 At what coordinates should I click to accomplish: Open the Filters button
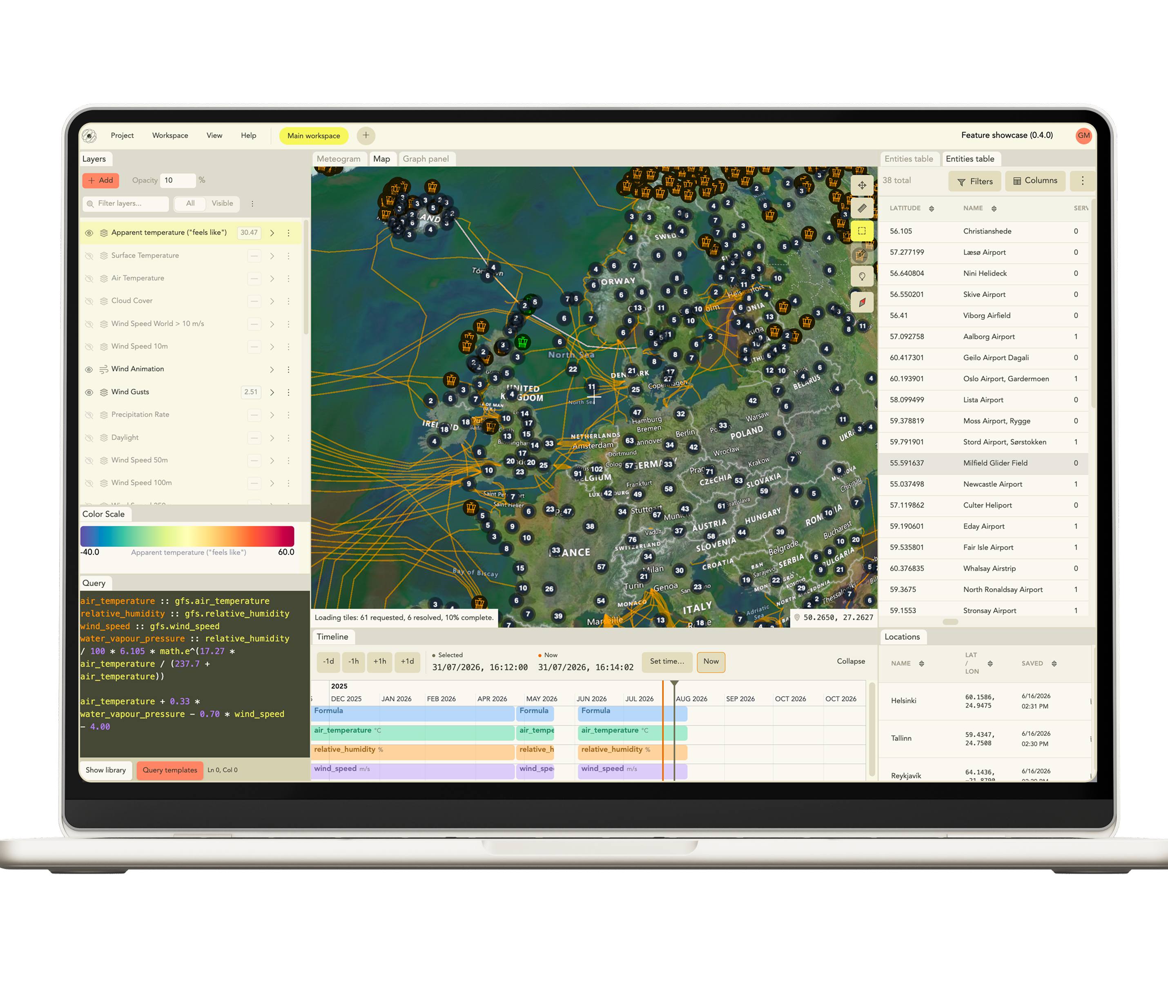pyautogui.click(x=975, y=181)
